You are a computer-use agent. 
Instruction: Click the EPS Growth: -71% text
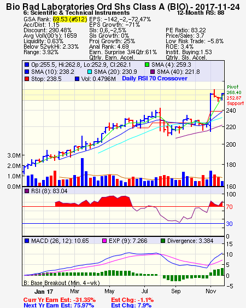[114, 25]
